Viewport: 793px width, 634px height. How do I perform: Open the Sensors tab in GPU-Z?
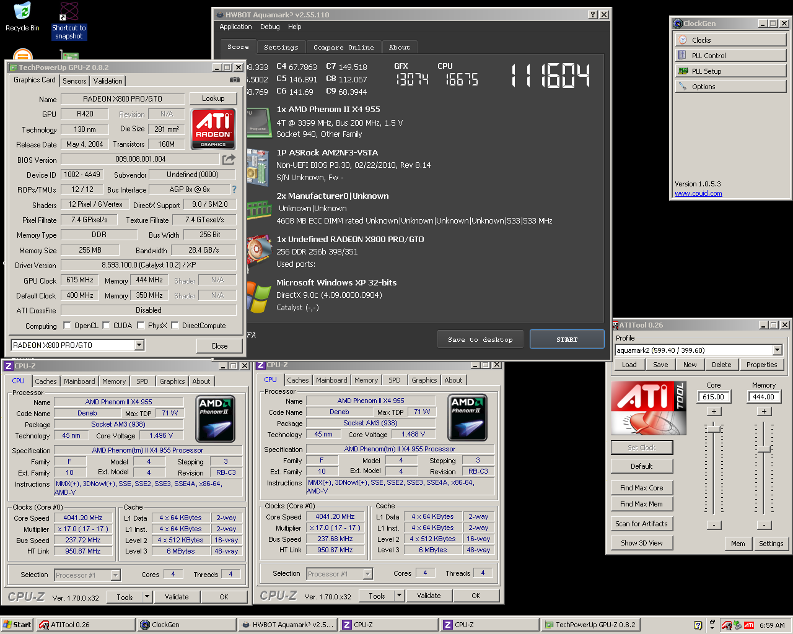click(x=74, y=81)
